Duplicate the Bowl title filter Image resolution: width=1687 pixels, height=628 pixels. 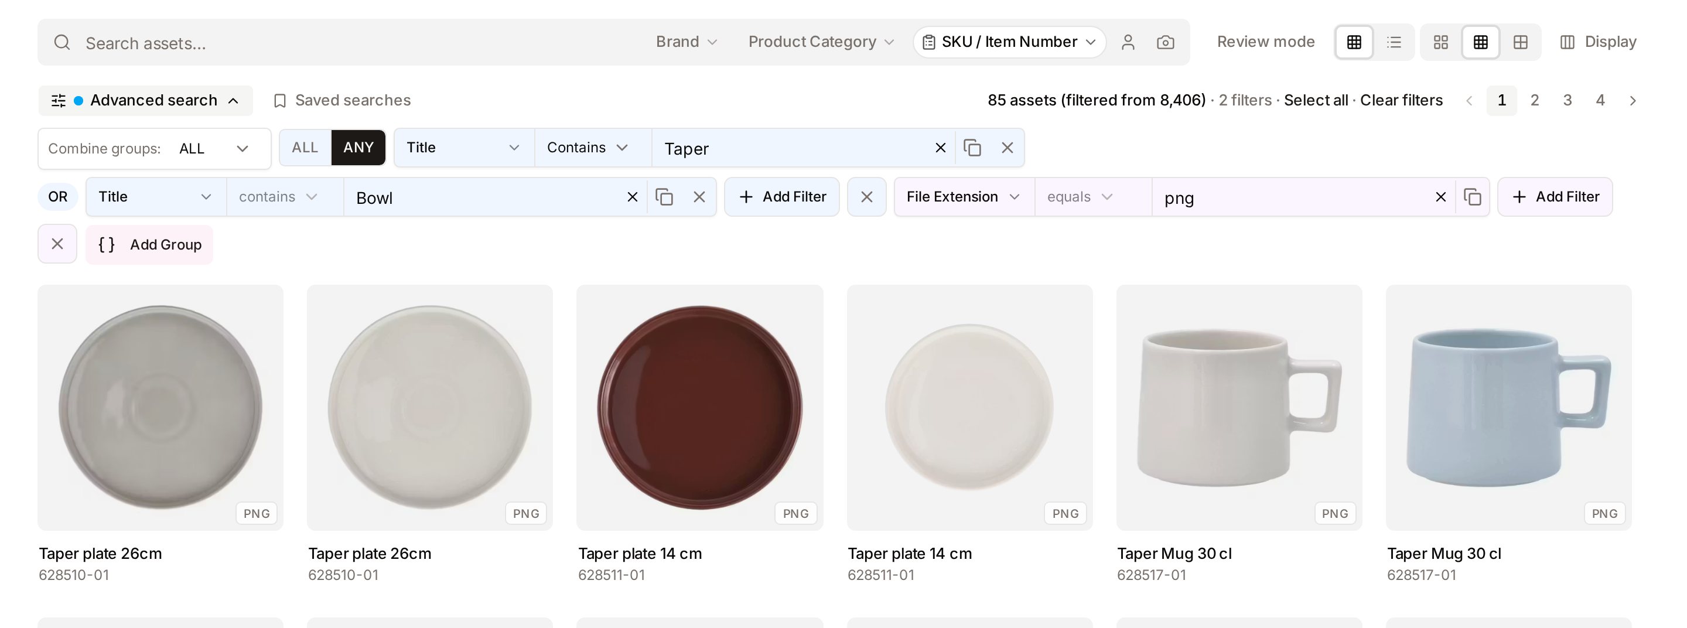[664, 197]
